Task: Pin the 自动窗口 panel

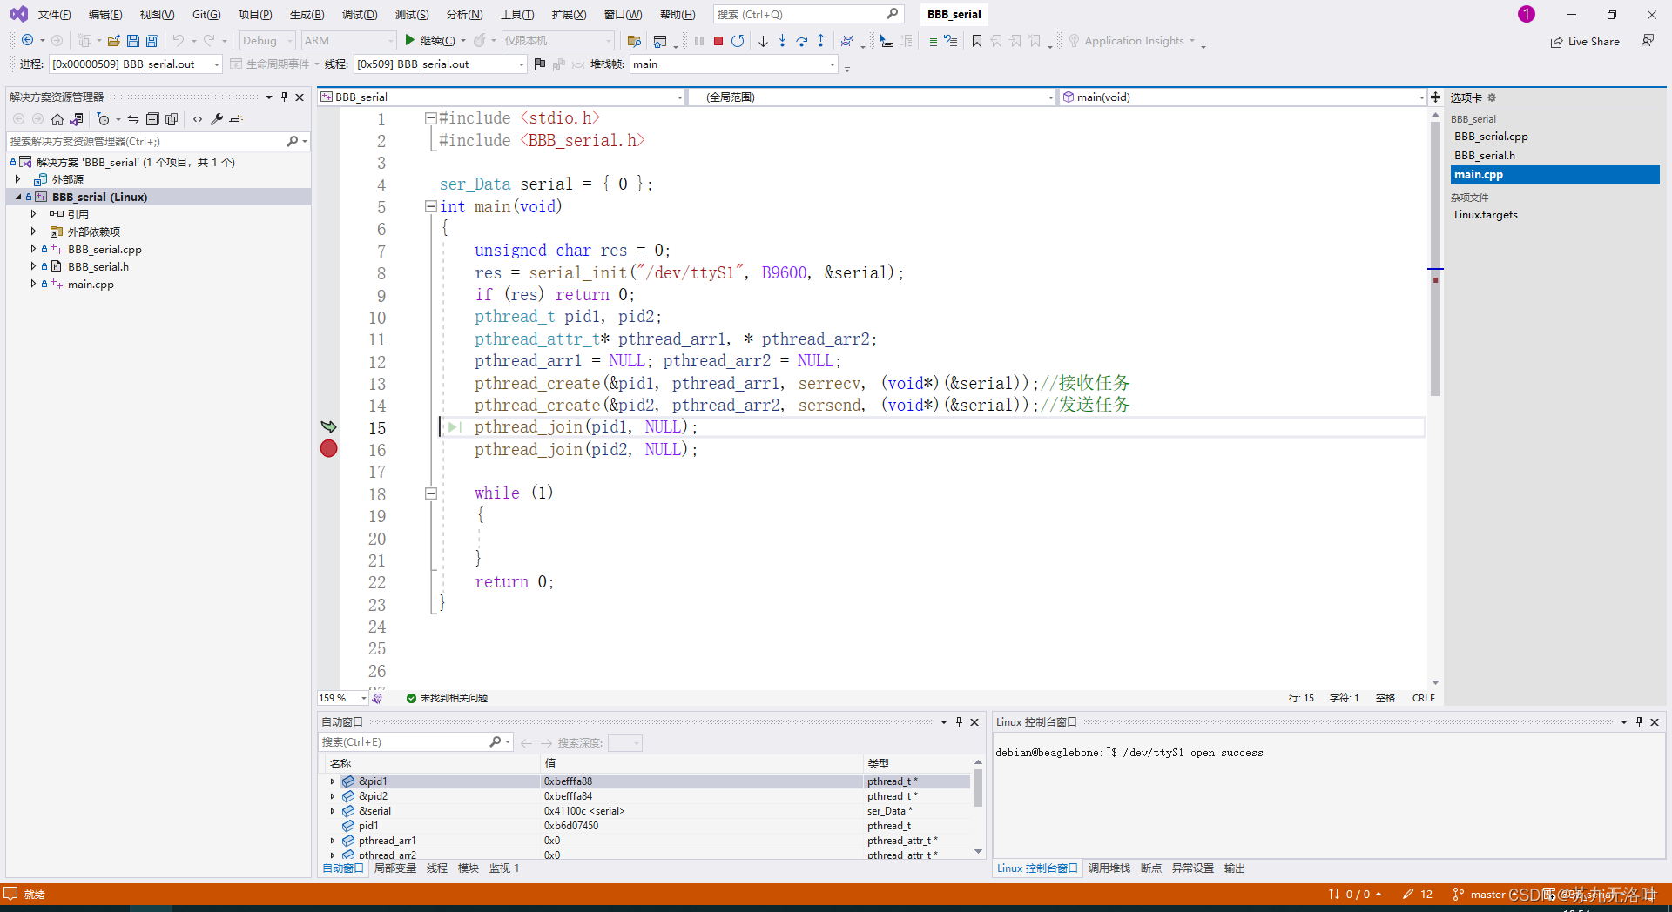Action: [958, 721]
